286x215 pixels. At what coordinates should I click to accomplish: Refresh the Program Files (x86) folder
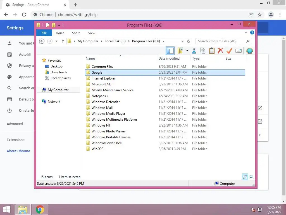[x=189, y=41]
